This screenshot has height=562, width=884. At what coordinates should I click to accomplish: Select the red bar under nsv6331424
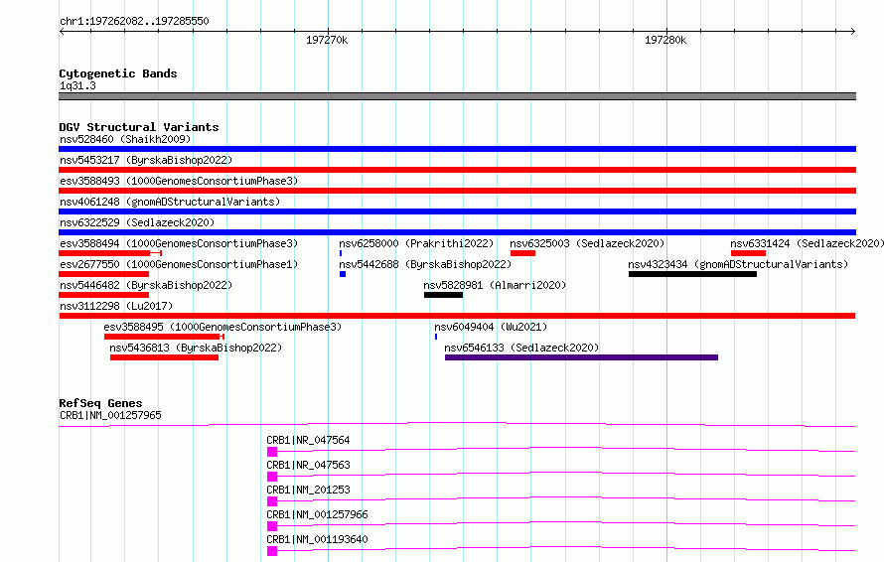coord(748,253)
